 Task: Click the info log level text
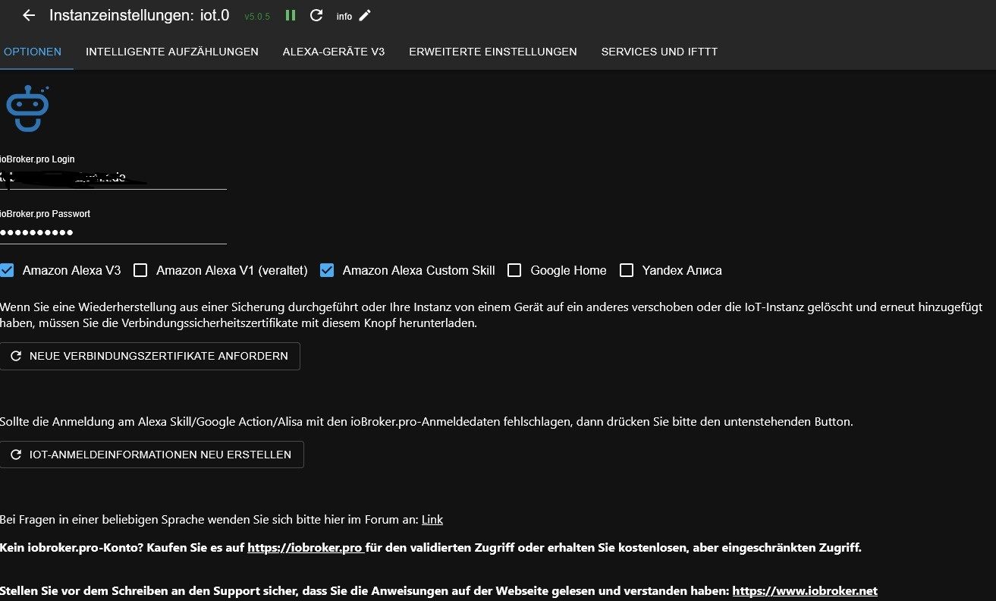point(344,16)
